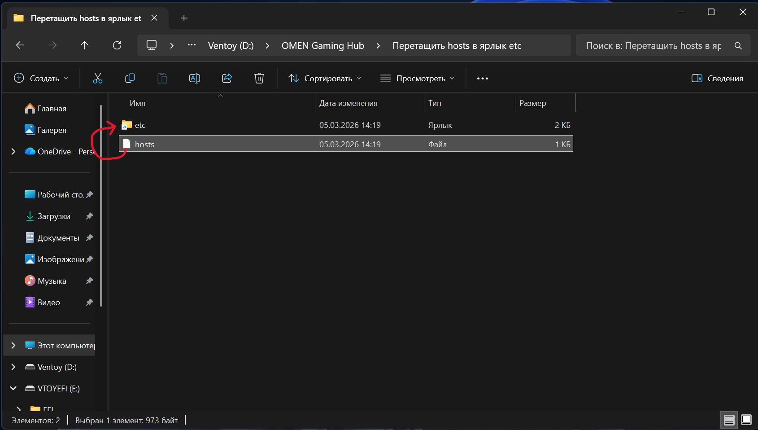Click the Cut scissors icon

coord(97,79)
